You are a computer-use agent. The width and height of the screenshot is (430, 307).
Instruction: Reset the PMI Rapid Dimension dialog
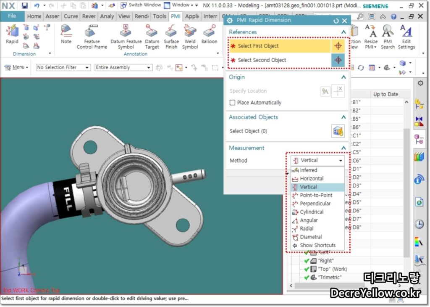(x=336, y=21)
